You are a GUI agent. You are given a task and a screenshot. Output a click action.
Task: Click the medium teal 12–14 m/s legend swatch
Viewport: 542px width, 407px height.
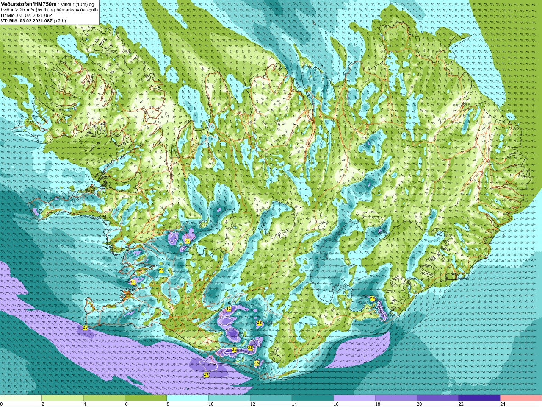[271, 398]
